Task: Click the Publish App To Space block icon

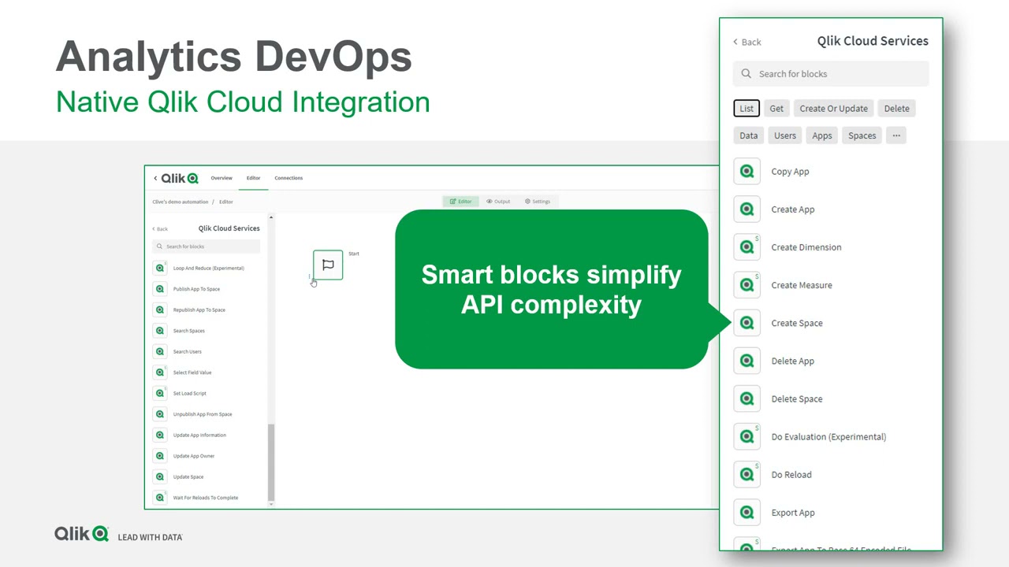Action: pos(160,289)
